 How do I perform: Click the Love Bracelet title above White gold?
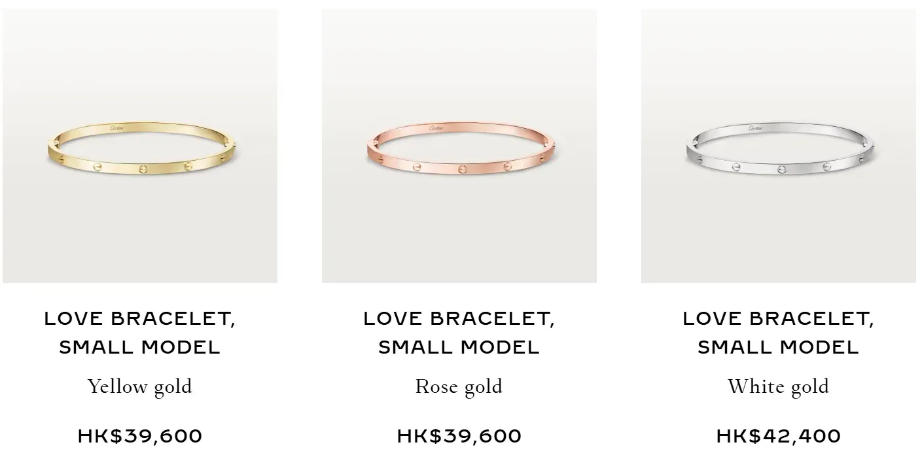point(779,333)
